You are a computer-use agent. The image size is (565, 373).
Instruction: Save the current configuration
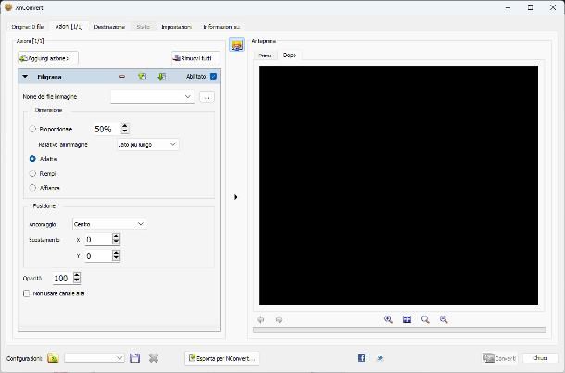pyautogui.click(x=134, y=358)
